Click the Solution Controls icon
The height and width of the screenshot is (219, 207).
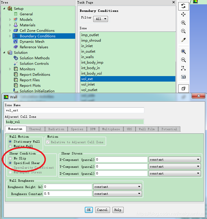[16, 63]
